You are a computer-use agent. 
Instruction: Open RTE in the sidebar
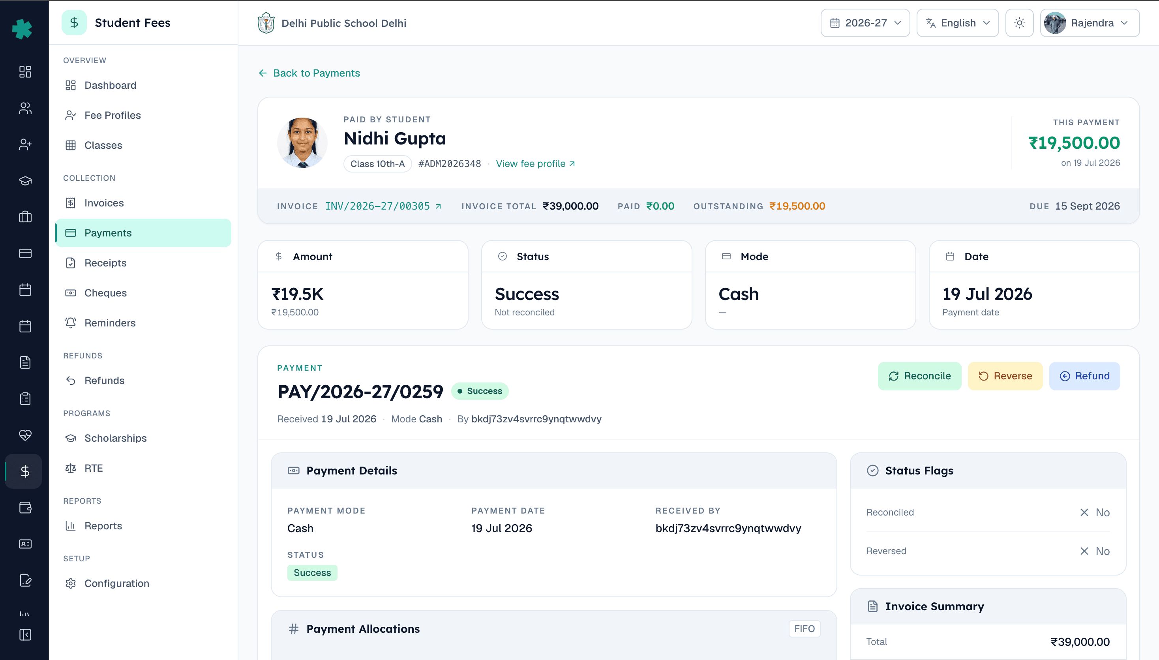[x=143, y=468]
